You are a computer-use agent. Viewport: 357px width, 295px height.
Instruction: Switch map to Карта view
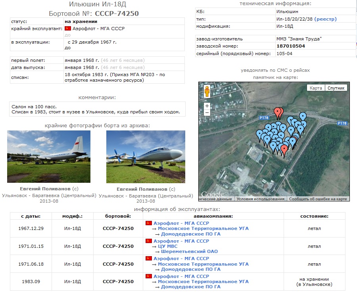[x=316, y=88]
